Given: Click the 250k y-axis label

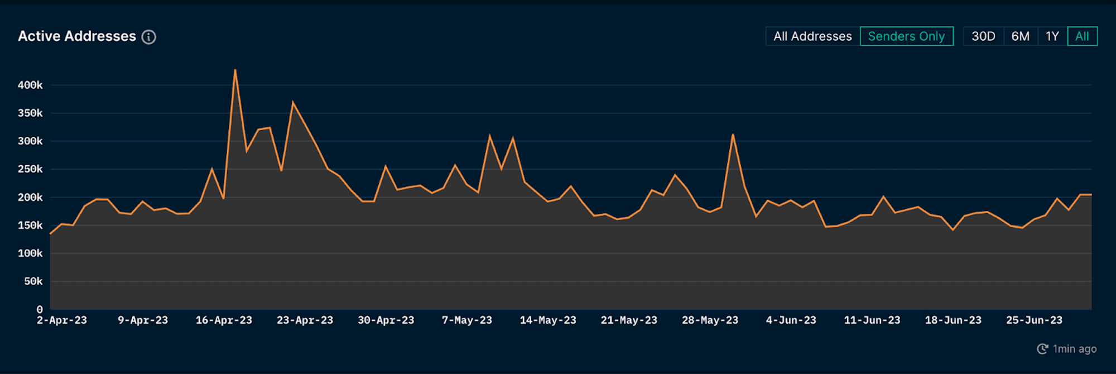Looking at the screenshot, I should (x=30, y=169).
